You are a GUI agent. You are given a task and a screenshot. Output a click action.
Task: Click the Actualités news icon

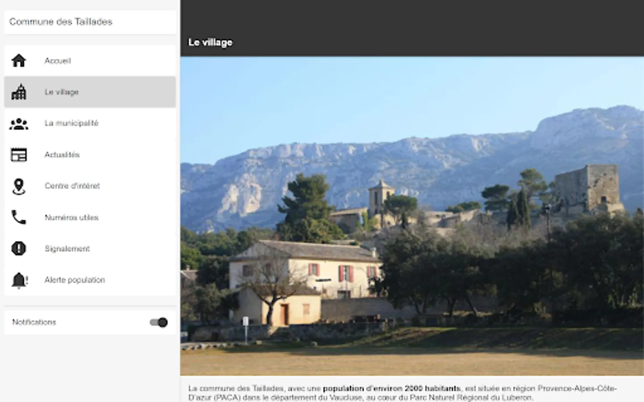point(19,155)
